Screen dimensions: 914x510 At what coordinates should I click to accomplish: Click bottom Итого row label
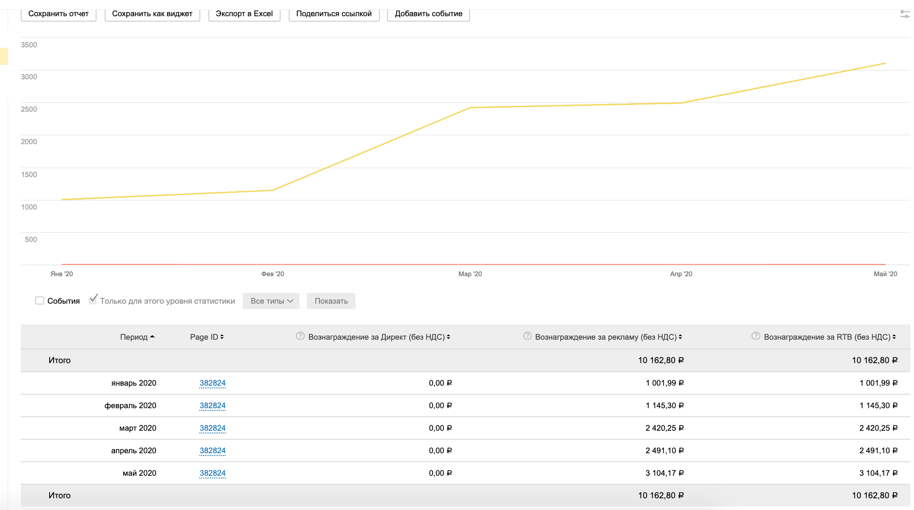tap(60, 496)
